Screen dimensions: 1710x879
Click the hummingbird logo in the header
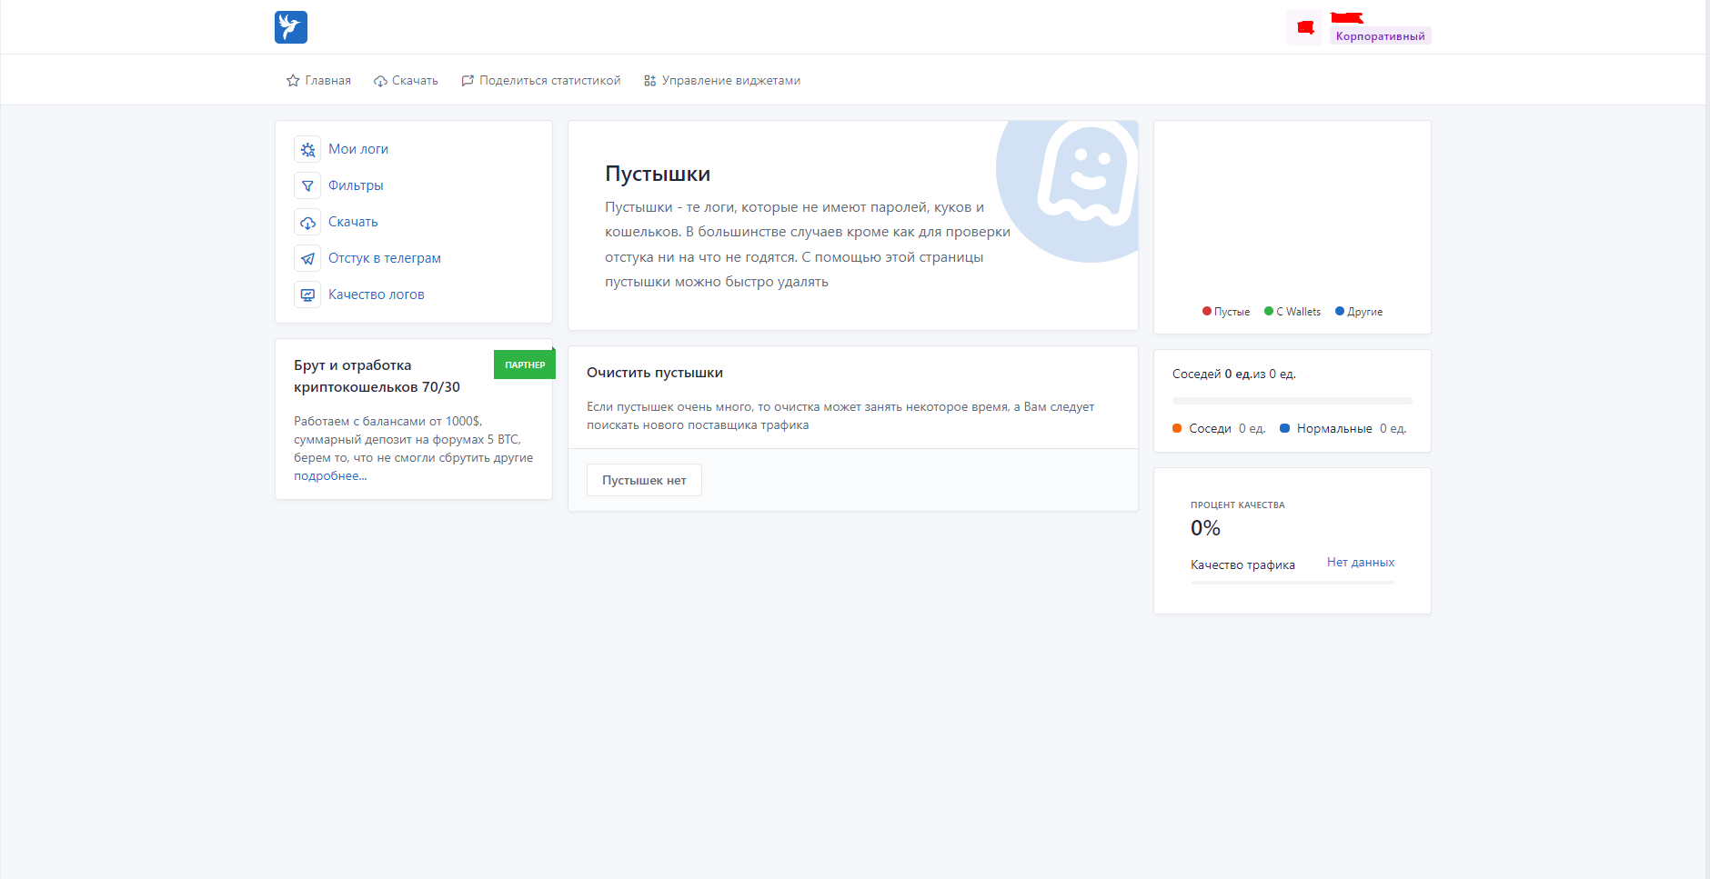291,27
